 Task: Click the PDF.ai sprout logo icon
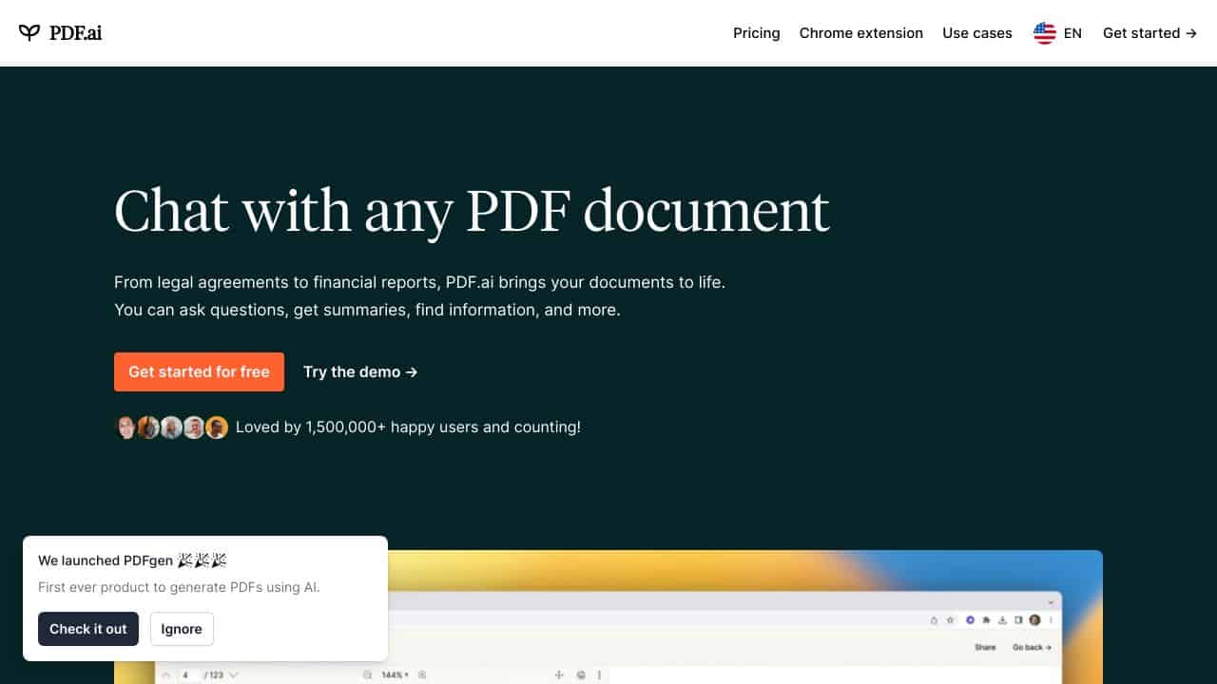(x=29, y=33)
